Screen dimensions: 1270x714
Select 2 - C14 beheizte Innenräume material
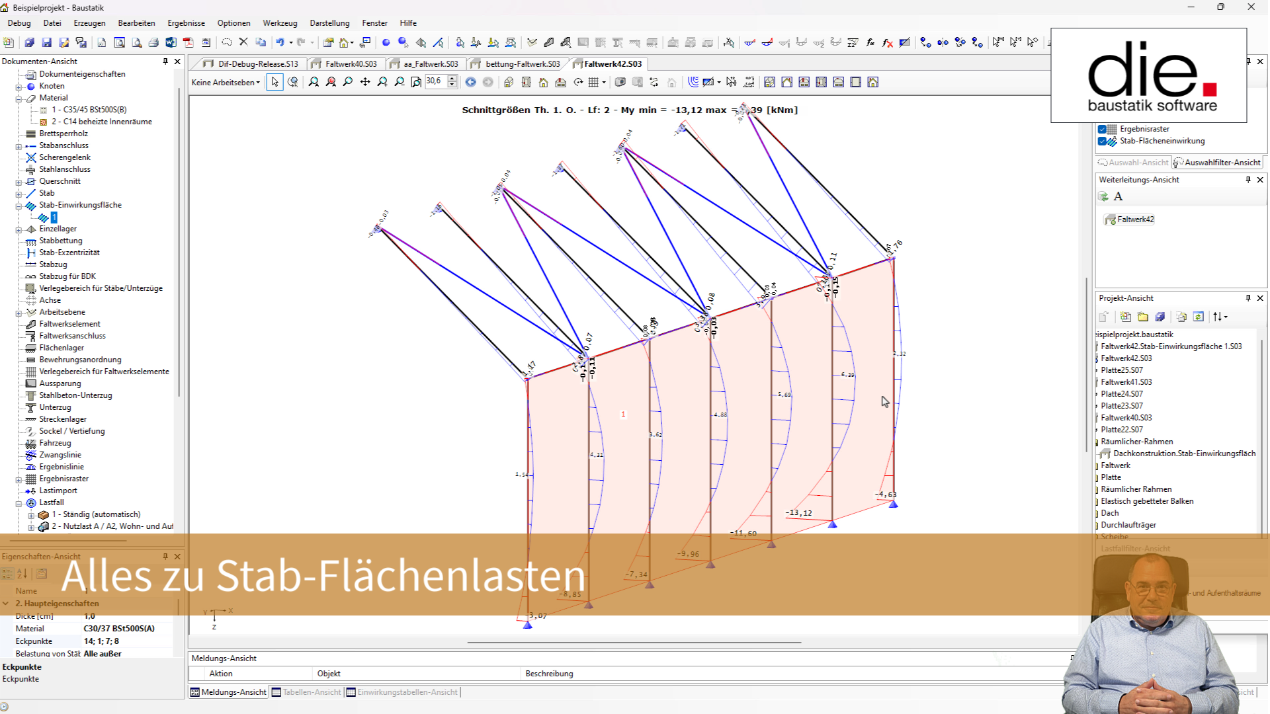tap(102, 122)
